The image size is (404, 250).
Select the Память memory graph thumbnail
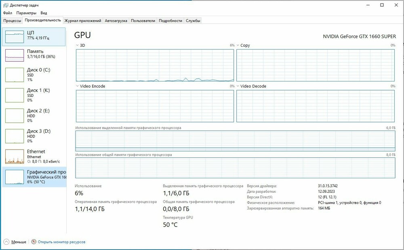click(x=15, y=54)
